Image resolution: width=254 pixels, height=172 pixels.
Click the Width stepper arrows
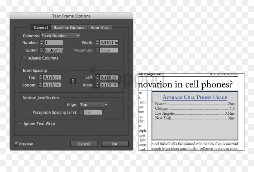[x=97, y=43]
